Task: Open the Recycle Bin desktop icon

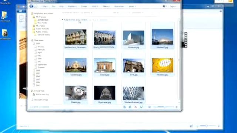Action: pyautogui.click(x=6, y=2)
